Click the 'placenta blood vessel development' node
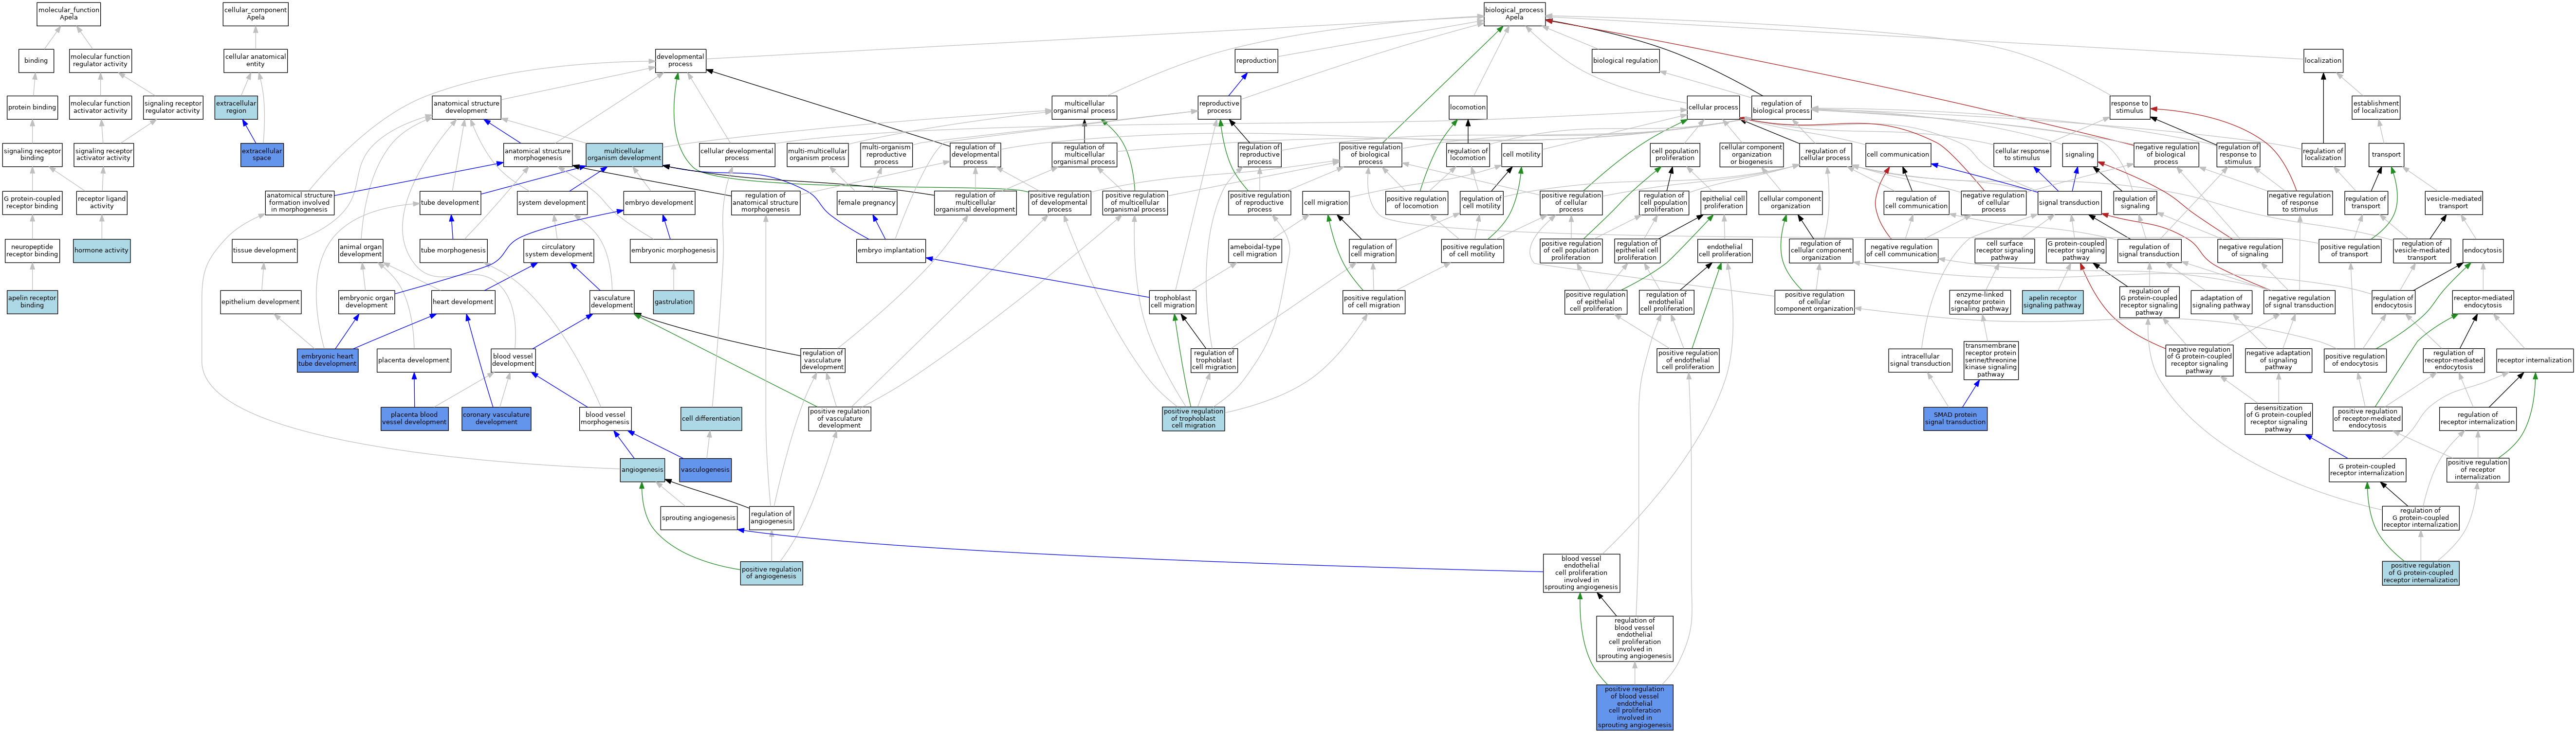This screenshot has height=733, width=2576. pyautogui.click(x=414, y=418)
